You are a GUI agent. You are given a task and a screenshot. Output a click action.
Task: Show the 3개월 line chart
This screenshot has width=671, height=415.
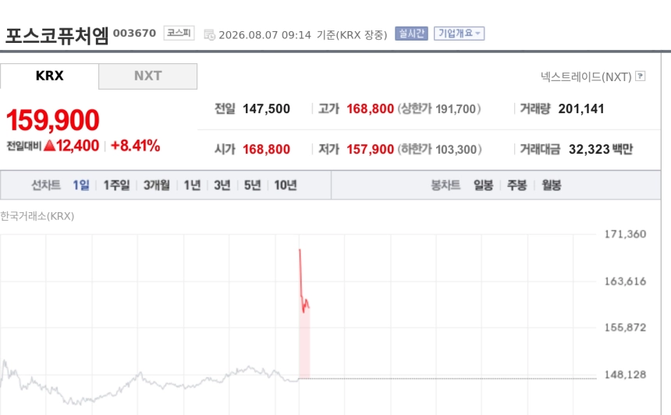157,185
